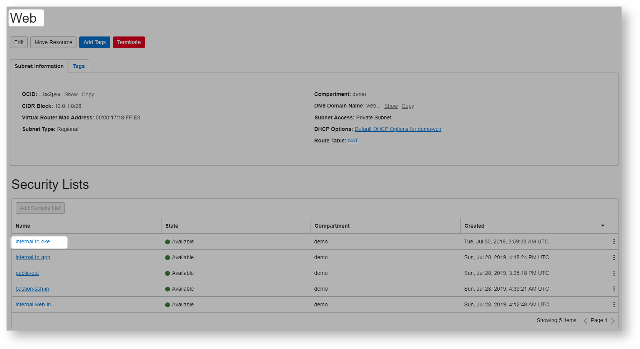
Task: Click Subnet Access Private Subnet text
Action: click(x=374, y=117)
